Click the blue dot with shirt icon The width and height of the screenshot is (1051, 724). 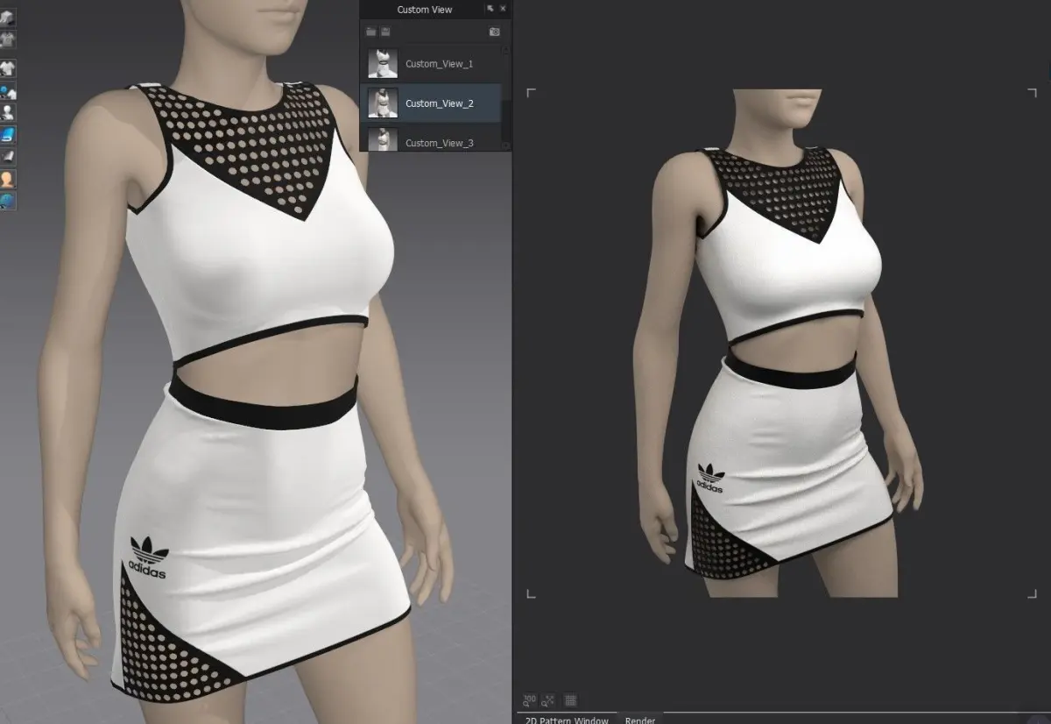tap(8, 91)
